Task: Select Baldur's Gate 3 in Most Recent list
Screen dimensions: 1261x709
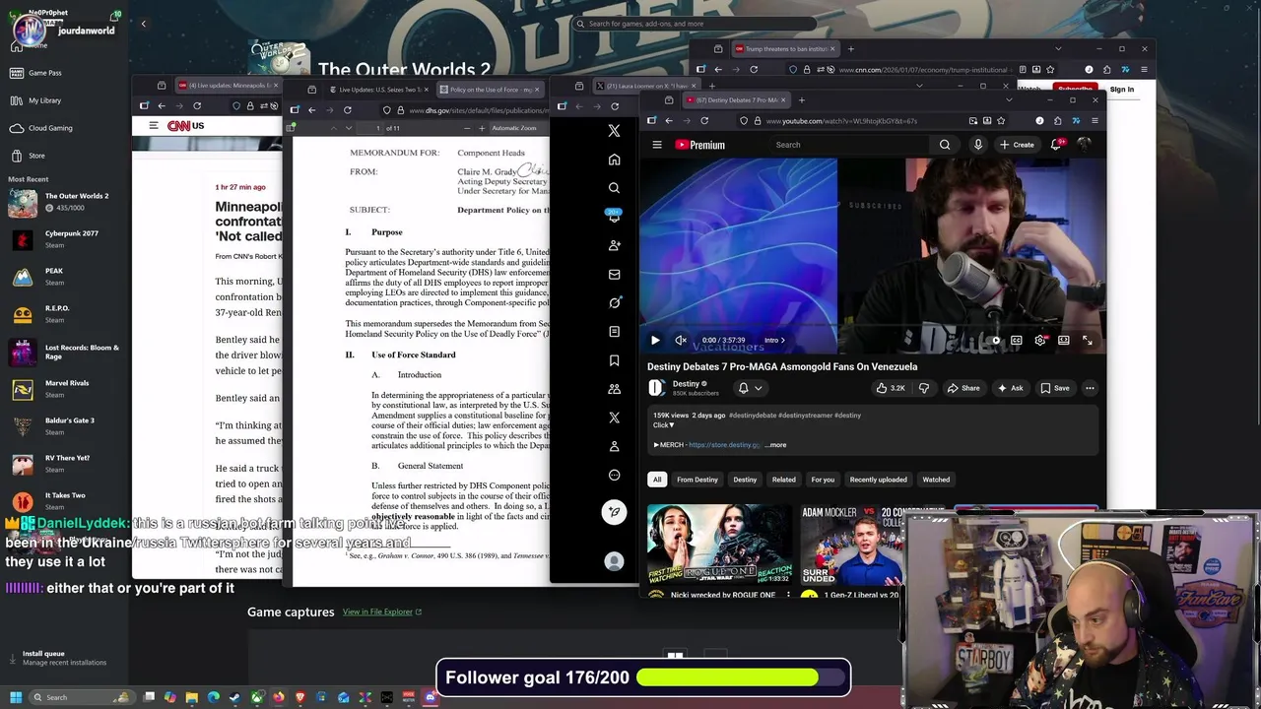Action: tap(65, 426)
